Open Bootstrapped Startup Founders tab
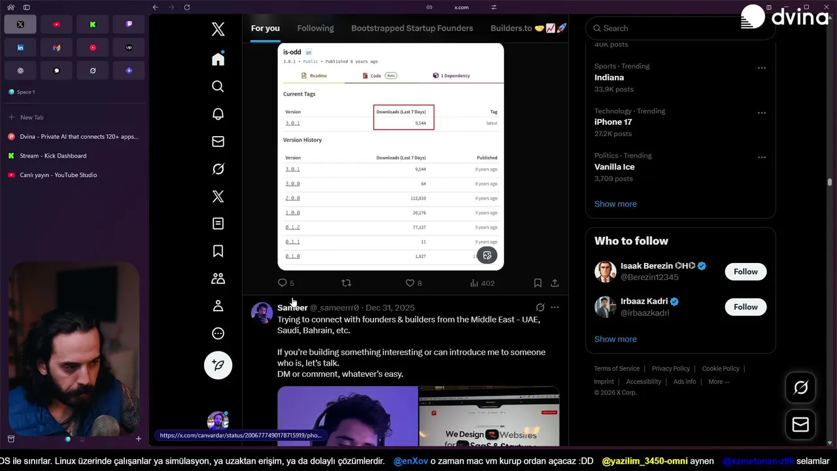The width and height of the screenshot is (837, 471). [x=412, y=28]
